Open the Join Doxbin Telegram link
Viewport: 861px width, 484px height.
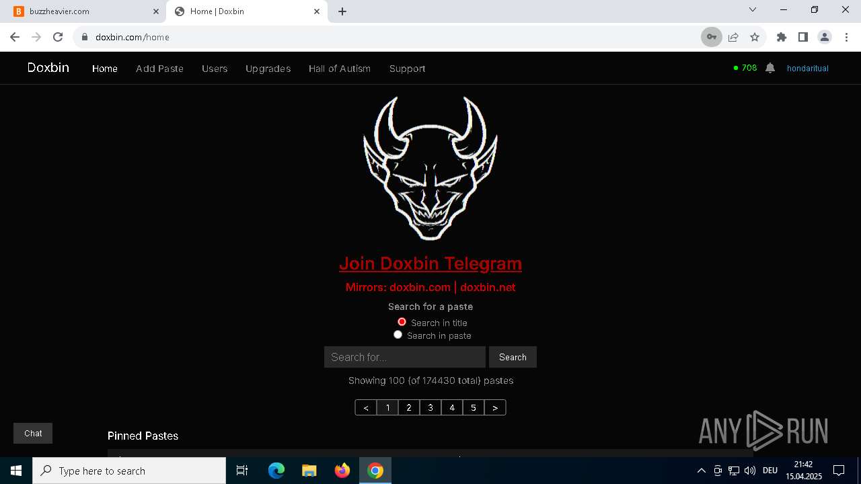tap(430, 264)
